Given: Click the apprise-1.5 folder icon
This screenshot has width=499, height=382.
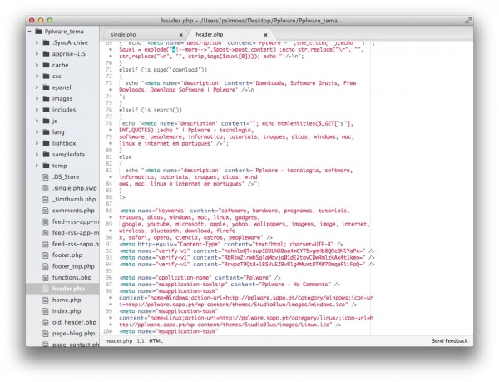Looking at the screenshot, I should tap(46, 53).
